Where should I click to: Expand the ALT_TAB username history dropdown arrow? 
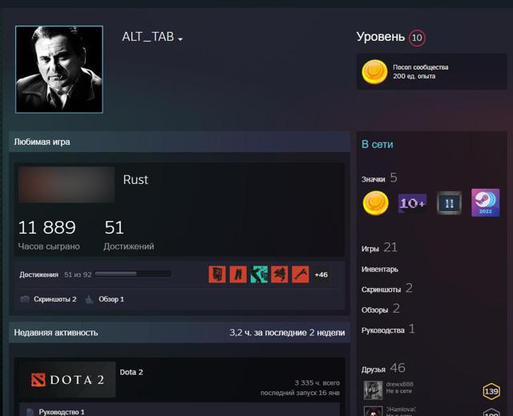pos(180,39)
